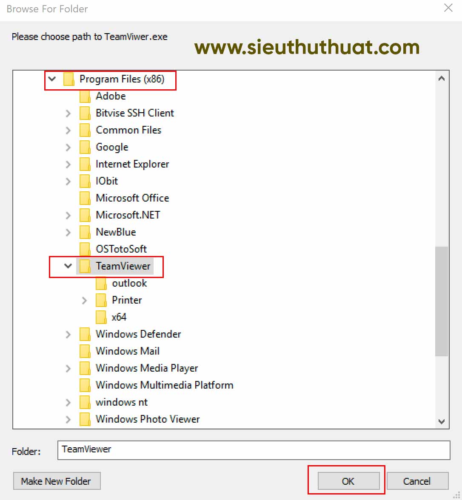Click the Windows Multimedia Platform folder icon

[x=85, y=385]
